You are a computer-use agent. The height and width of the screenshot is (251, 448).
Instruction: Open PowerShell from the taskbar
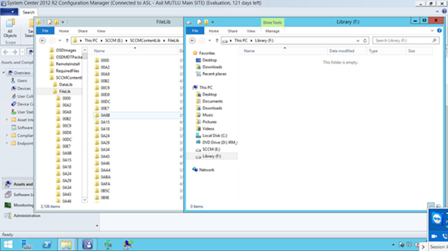click(x=47, y=245)
